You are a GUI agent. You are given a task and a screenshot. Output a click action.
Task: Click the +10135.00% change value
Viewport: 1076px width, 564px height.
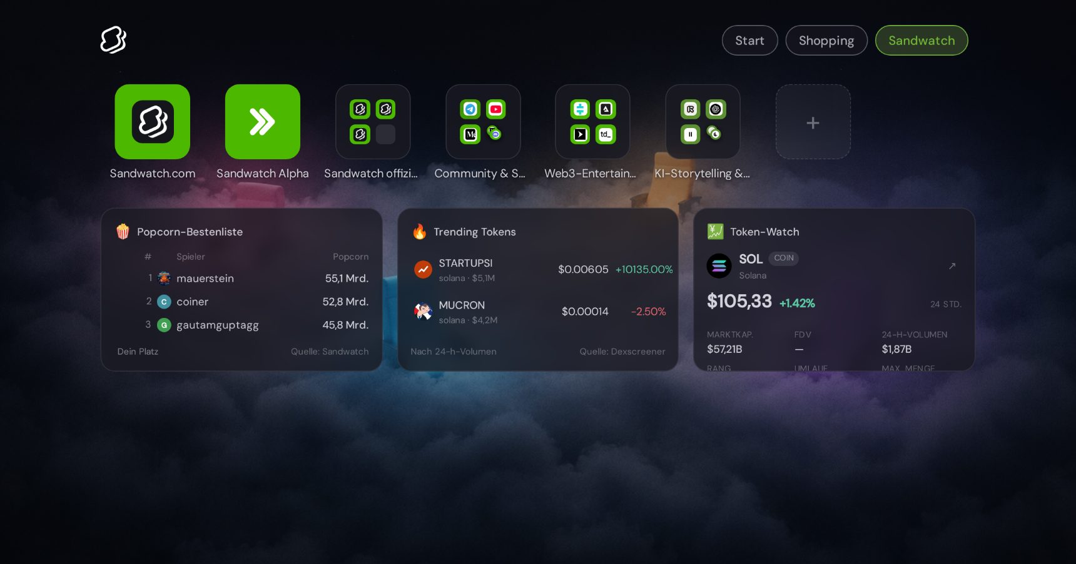pyautogui.click(x=644, y=269)
